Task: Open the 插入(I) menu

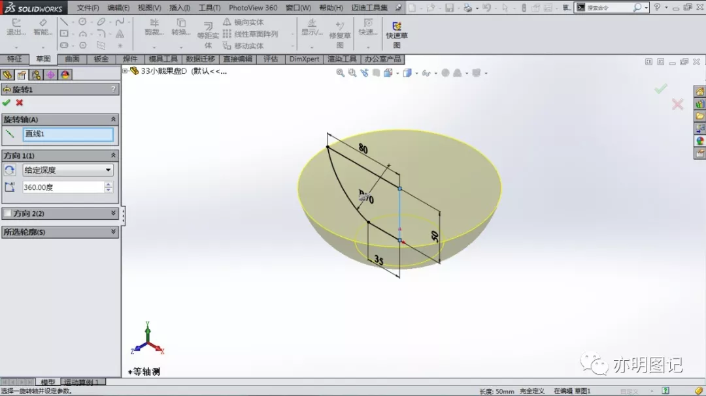Action: [x=180, y=8]
